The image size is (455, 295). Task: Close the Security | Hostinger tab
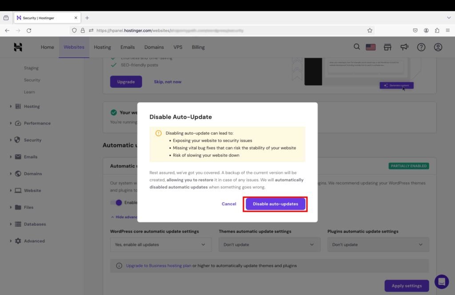(x=76, y=18)
